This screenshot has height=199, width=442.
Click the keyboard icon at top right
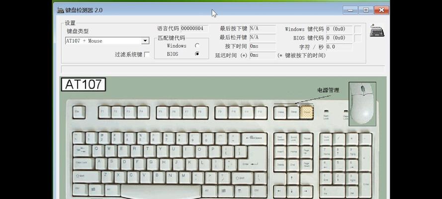(376, 31)
